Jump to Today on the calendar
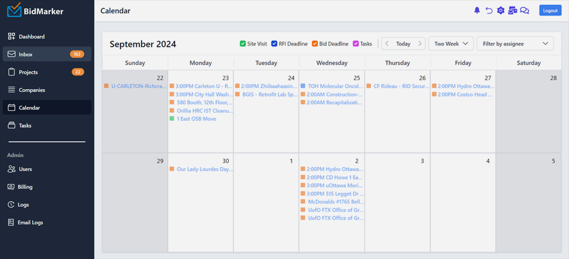 coord(403,44)
